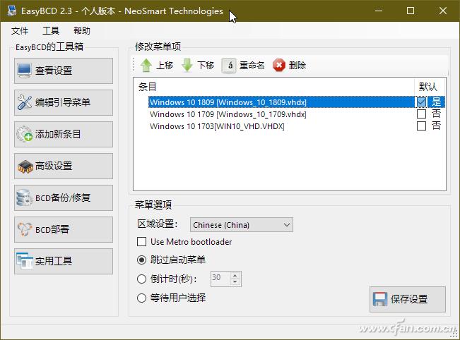Open the 工具 menu
The width and height of the screenshot is (460, 340).
[51, 30]
